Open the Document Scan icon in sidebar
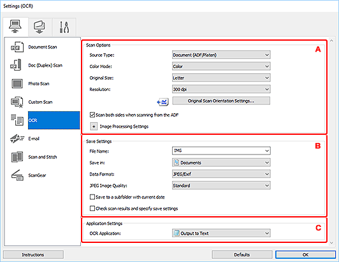Image resolution: width=339 pixels, height=262 pixels. coord(17,47)
